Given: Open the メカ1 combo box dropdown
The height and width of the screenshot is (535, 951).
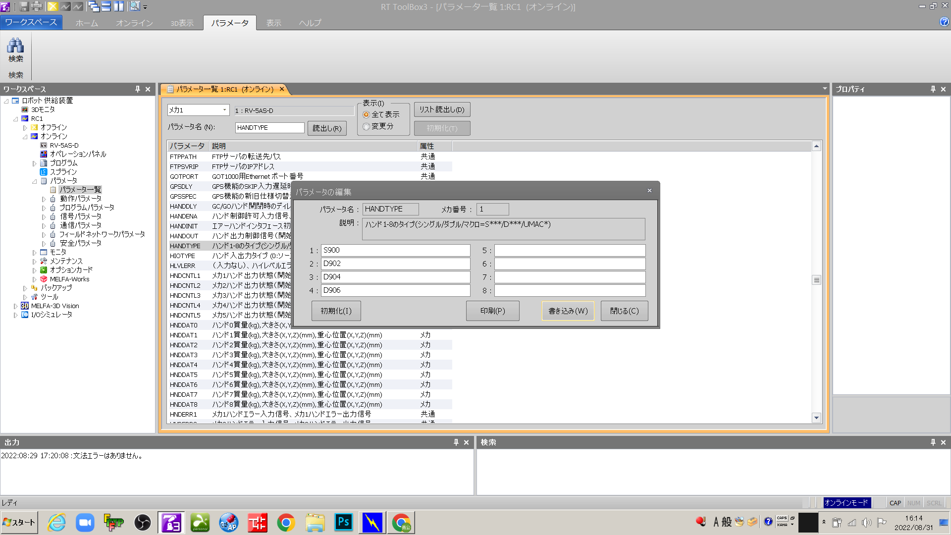Looking at the screenshot, I should [224, 110].
